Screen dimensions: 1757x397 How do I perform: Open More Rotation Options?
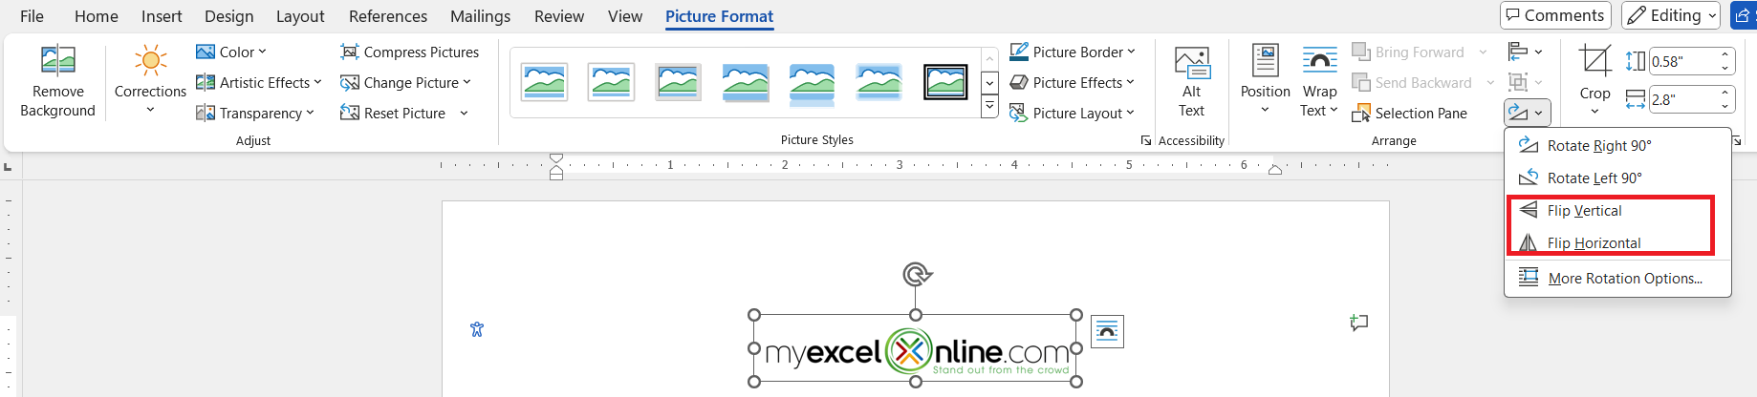click(1617, 278)
